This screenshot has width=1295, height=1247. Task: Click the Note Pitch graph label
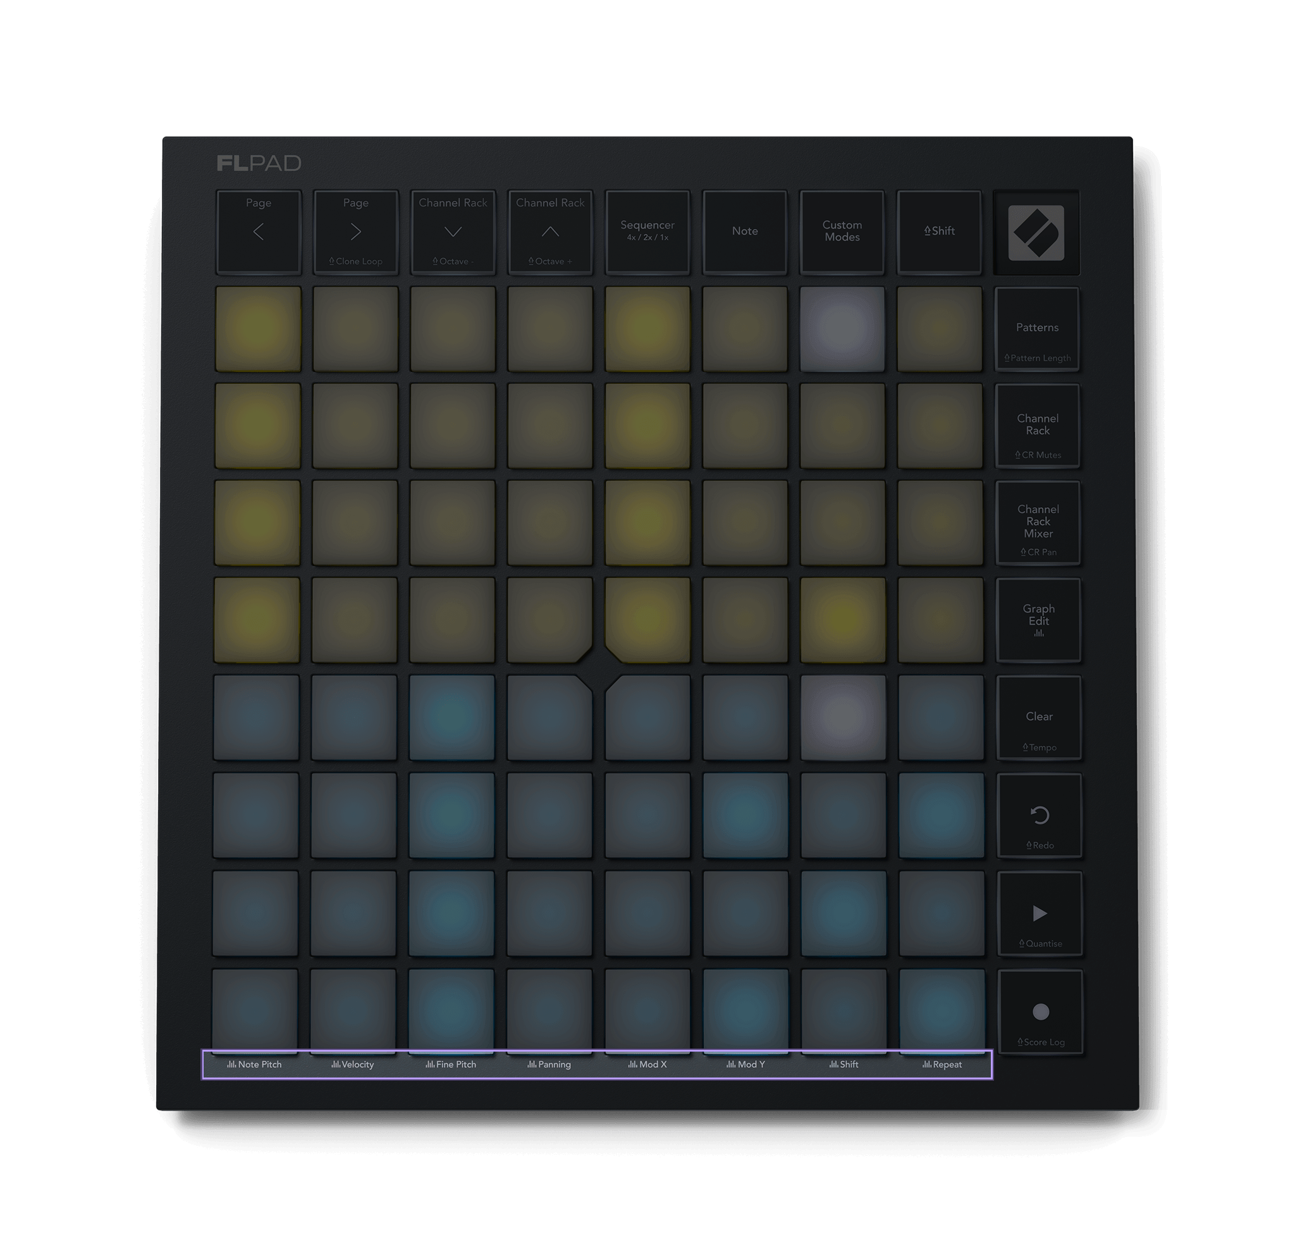[254, 1065]
